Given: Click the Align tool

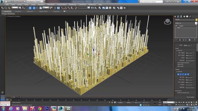Looking at the screenshot, I should [x=96, y=8].
